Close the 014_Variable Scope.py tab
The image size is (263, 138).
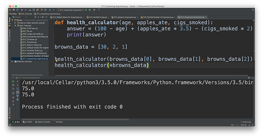point(108,17)
